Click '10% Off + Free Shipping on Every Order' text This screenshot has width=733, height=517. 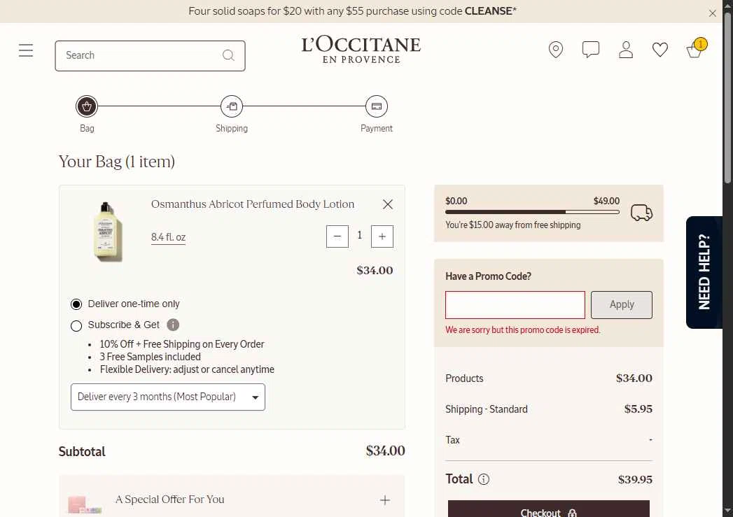pos(182,344)
